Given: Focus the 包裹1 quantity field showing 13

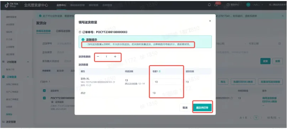Looking at the screenshot, I should coord(167,82).
